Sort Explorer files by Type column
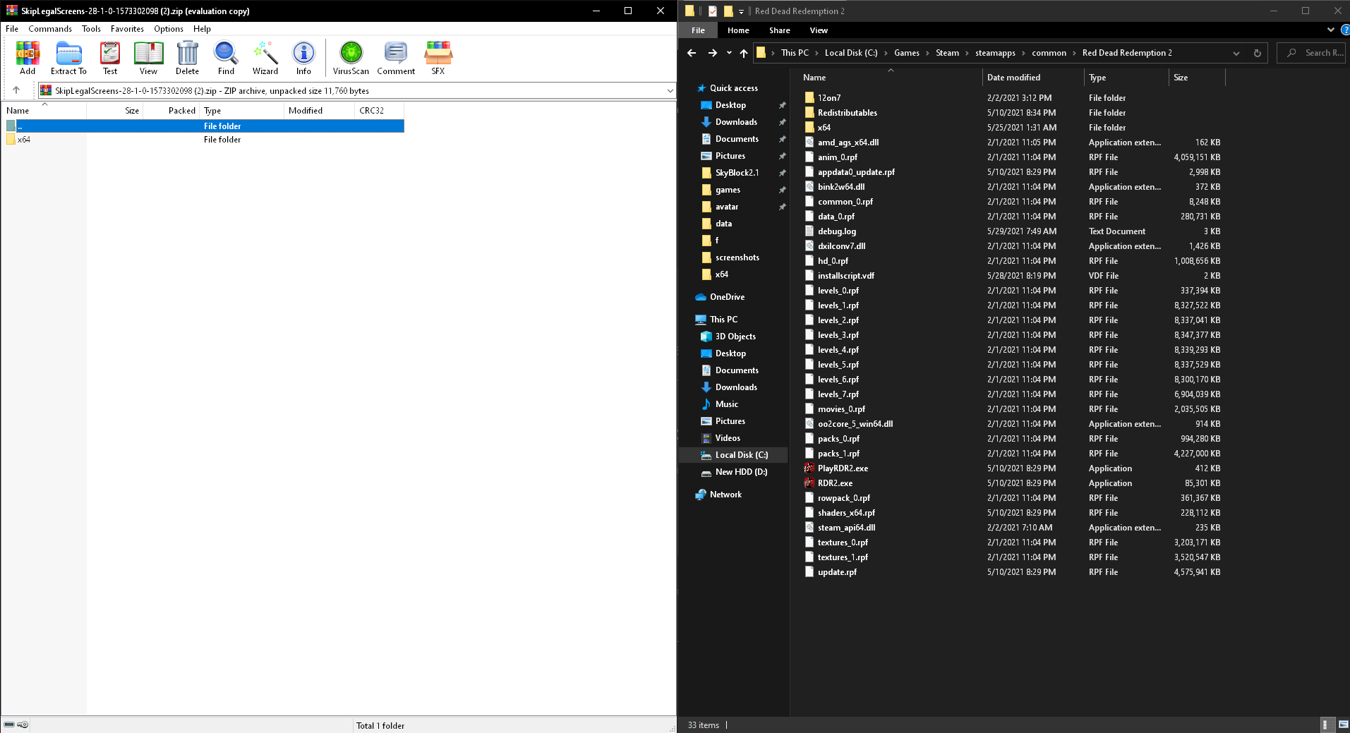 click(x=1126, y=78)
